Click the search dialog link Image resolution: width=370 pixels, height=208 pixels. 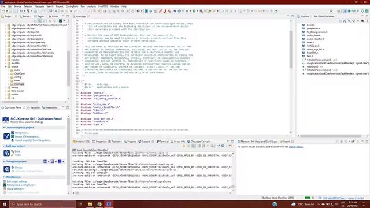[297, 147]
